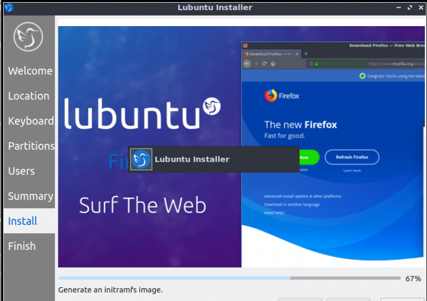Click Firefox reload icon in slideshow browser
427x301 pixels.
click(265, 64)
